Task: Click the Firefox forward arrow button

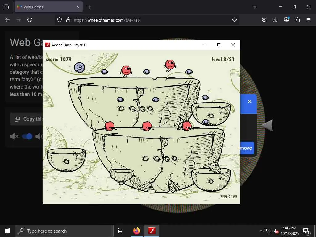Action: coord(19,20)
